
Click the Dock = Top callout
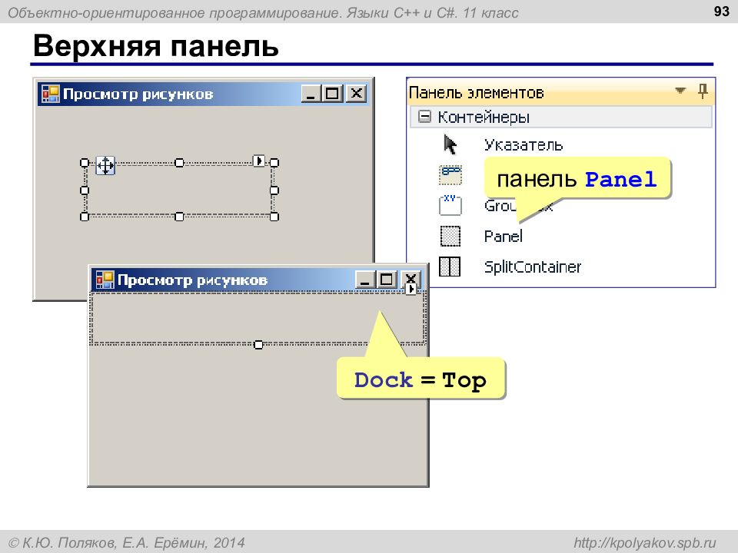(421, 379)
